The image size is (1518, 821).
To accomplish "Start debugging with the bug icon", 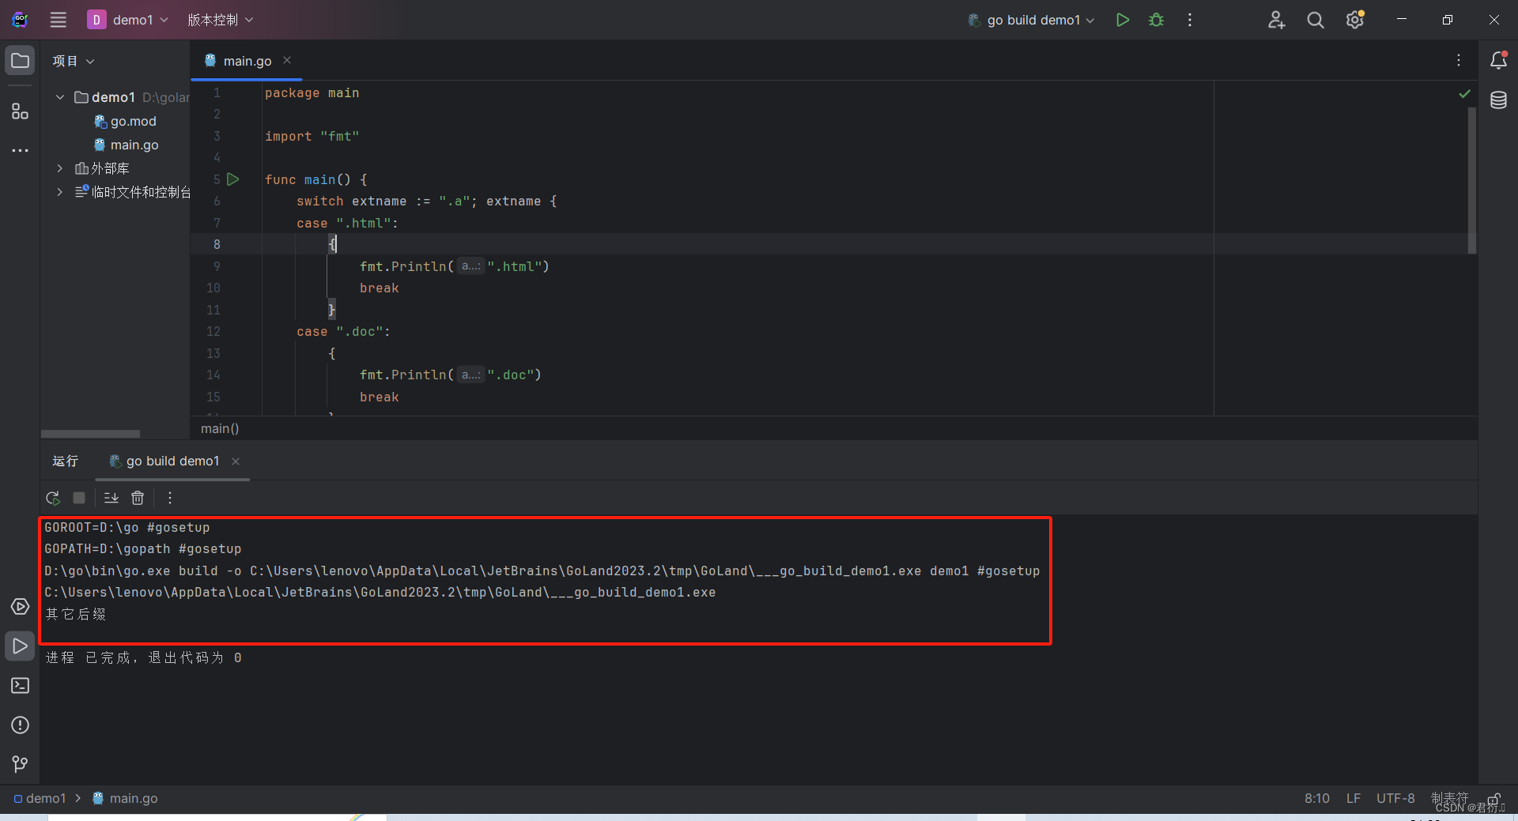I will pos(1156,20).
